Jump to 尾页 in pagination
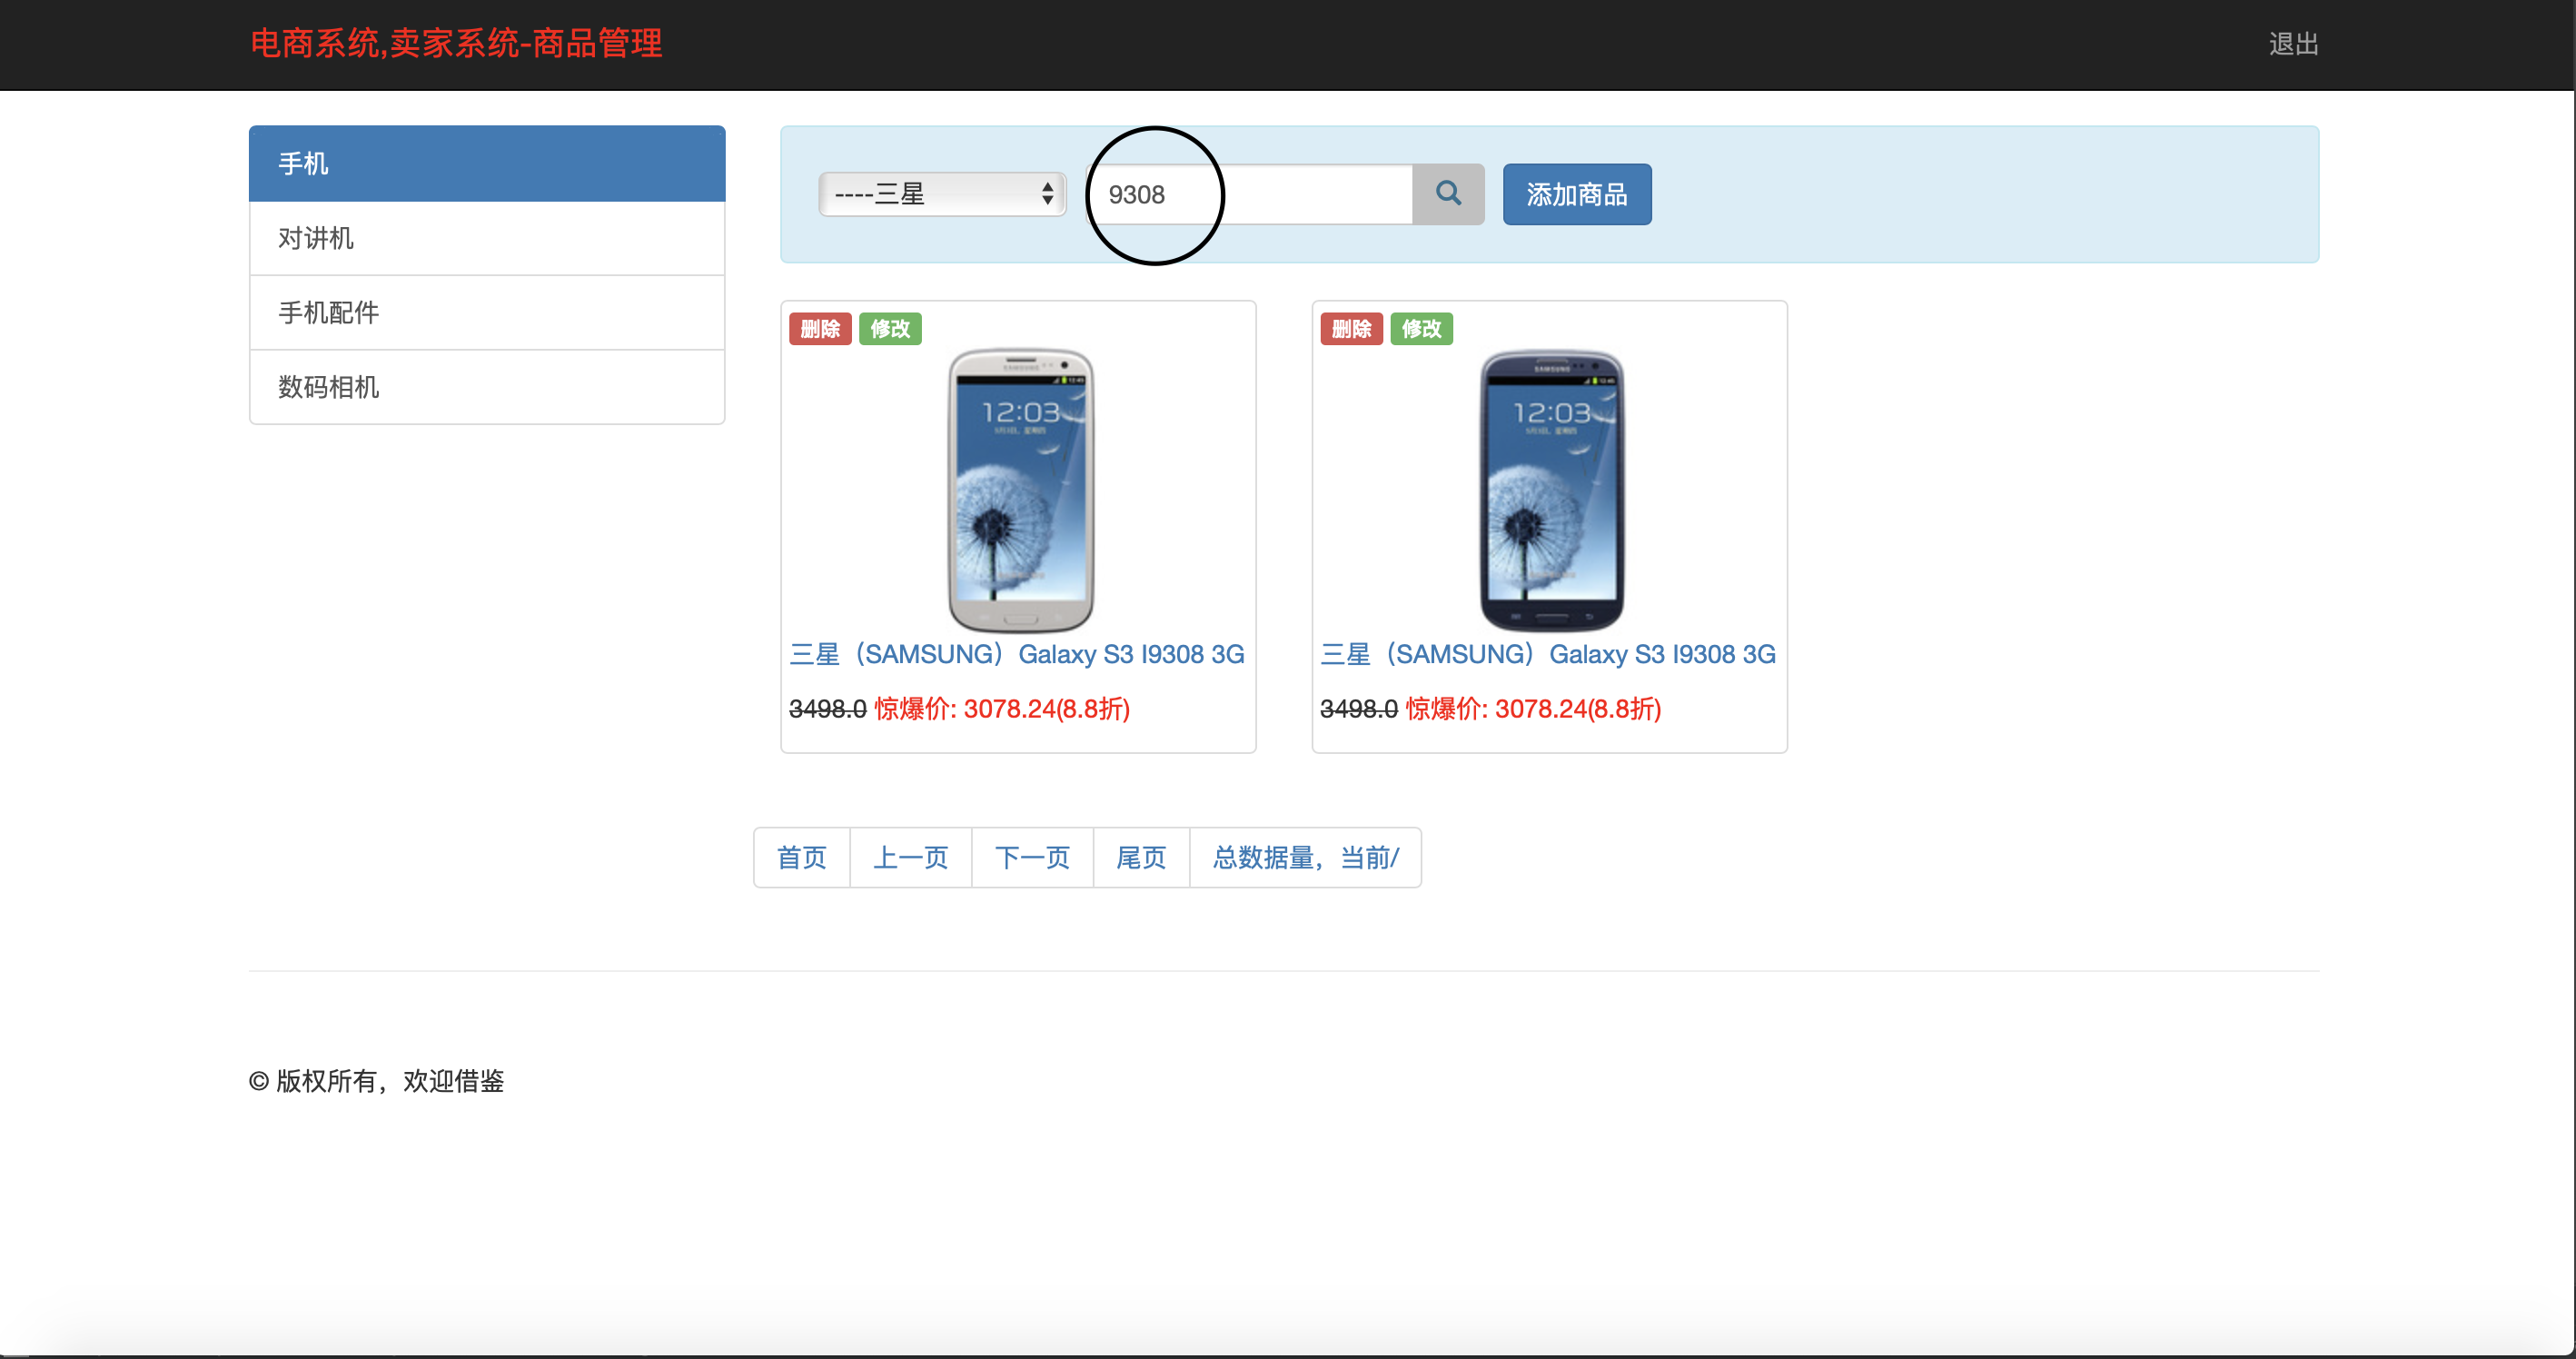Viewport: 2576px width, 1359px height. pos(1140,857)
